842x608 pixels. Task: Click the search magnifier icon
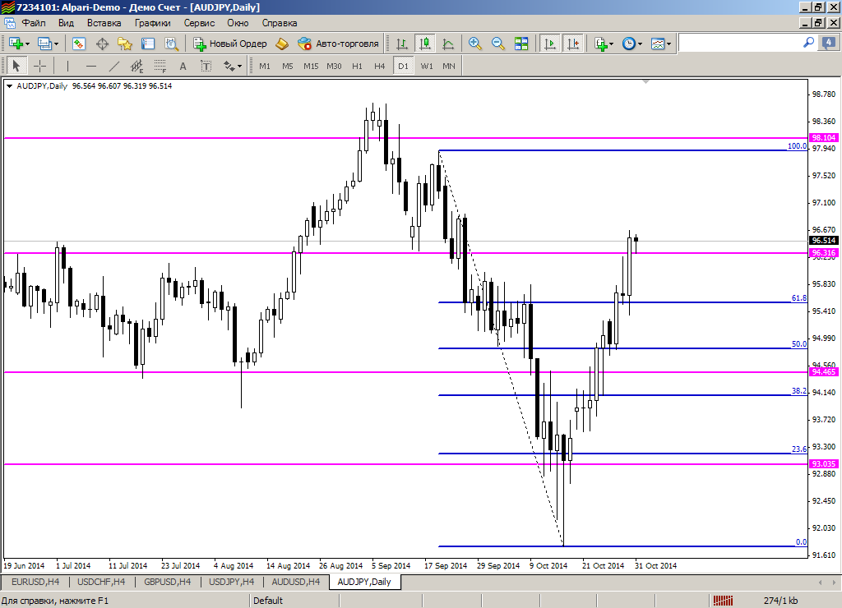click(808, 43)
